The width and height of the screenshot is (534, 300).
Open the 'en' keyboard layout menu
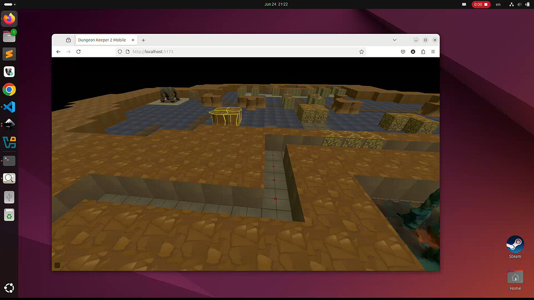[498, 4]
